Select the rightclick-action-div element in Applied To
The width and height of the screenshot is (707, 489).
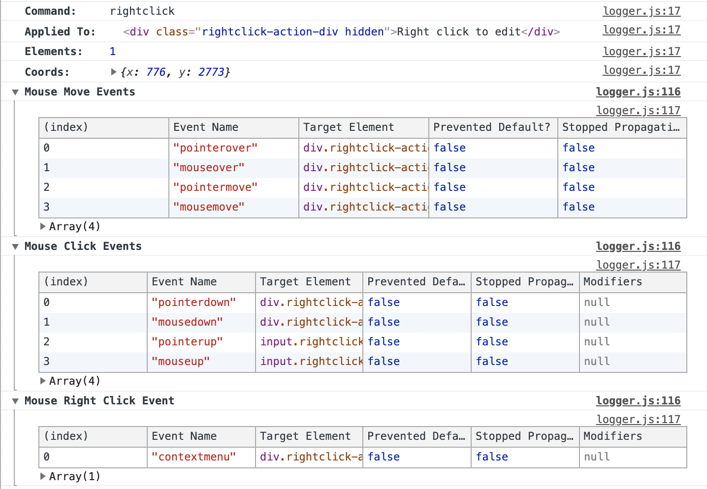[x=340, y=31]
